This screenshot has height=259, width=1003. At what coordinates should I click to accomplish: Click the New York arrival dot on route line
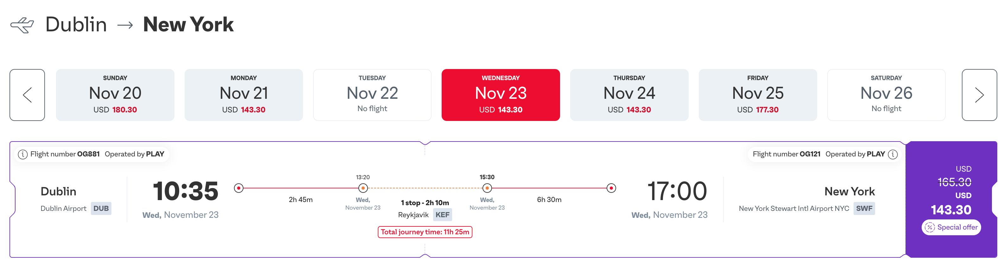pyautogui.click(x=611, y=188)
